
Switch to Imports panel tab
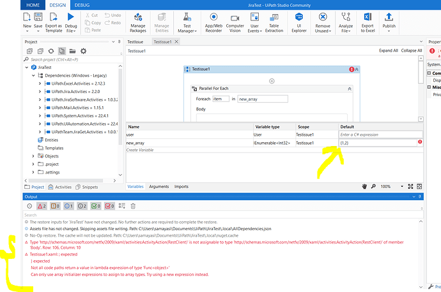pos(182,187)
